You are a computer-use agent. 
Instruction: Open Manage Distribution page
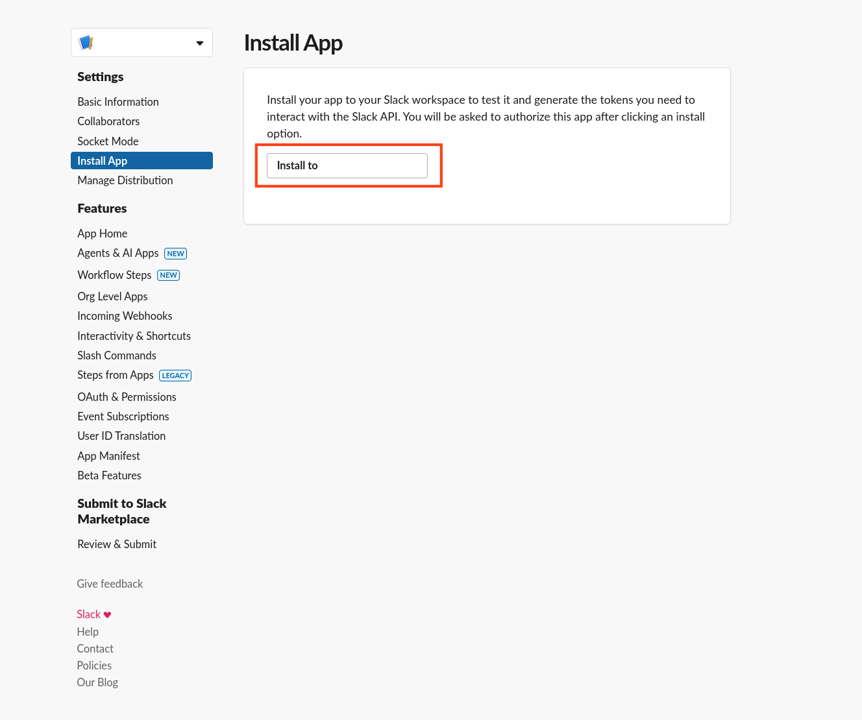pyautogui.click(x=125, y=180)
